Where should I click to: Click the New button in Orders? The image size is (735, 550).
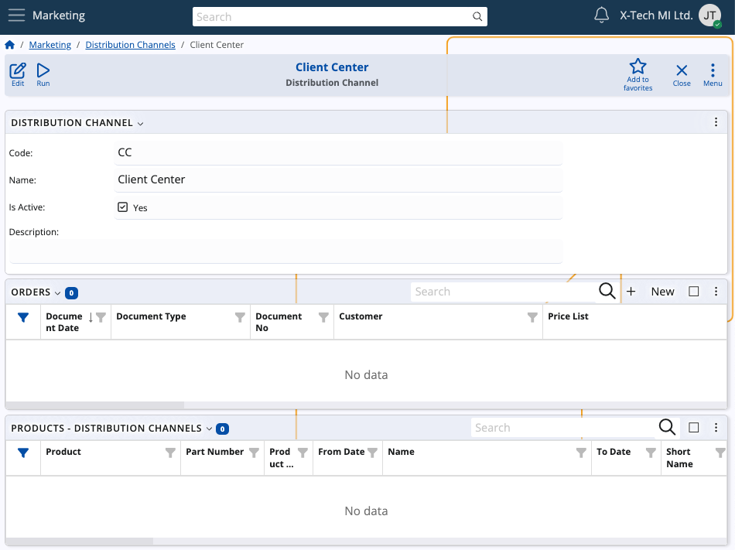(x=662, y=292)
